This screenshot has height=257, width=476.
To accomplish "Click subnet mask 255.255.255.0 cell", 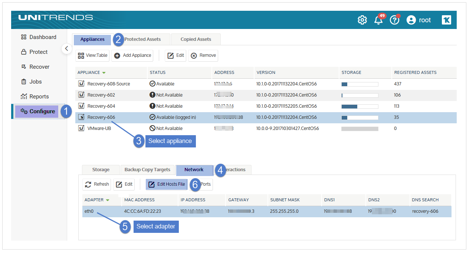I will (284, 211).
